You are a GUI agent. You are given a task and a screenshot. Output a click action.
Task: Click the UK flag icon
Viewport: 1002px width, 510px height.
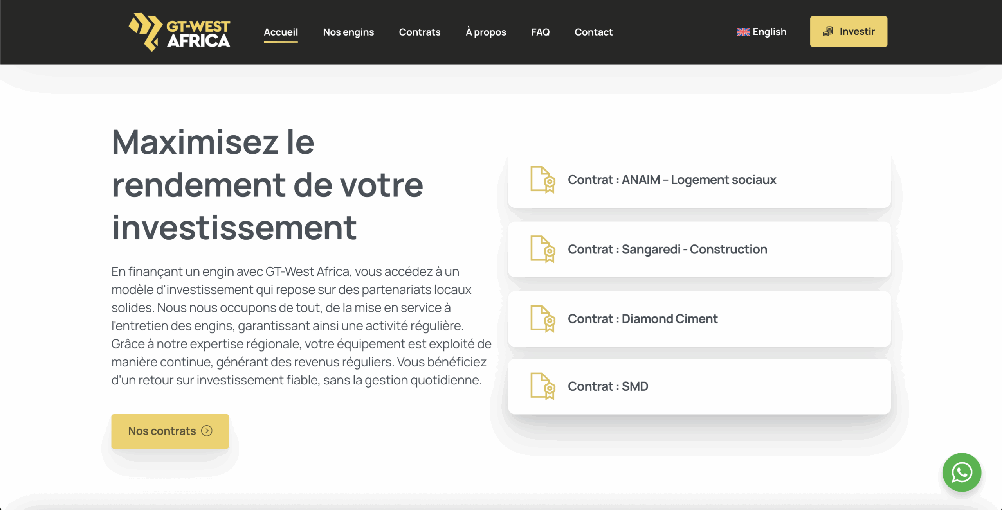(743, 32)
